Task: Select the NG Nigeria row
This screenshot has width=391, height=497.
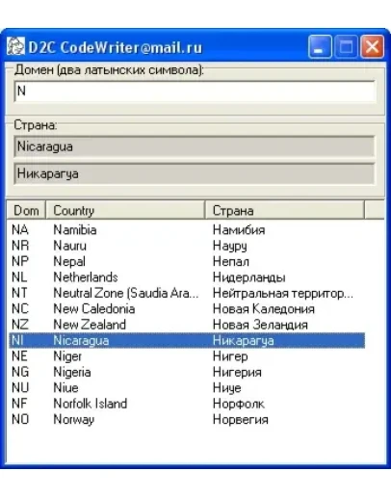Action: point(187,372)
